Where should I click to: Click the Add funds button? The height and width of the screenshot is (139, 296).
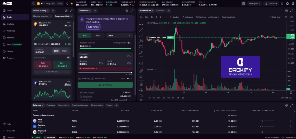(x=93, y=27)
